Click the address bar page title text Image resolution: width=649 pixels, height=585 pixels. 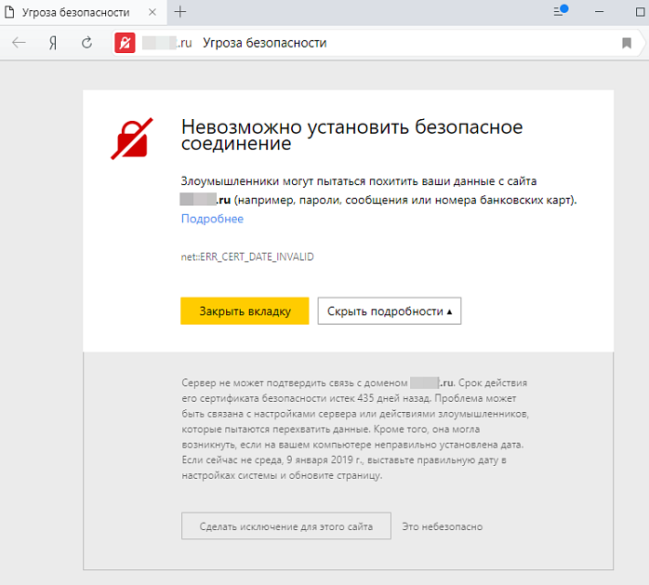[x=265, y=43]
